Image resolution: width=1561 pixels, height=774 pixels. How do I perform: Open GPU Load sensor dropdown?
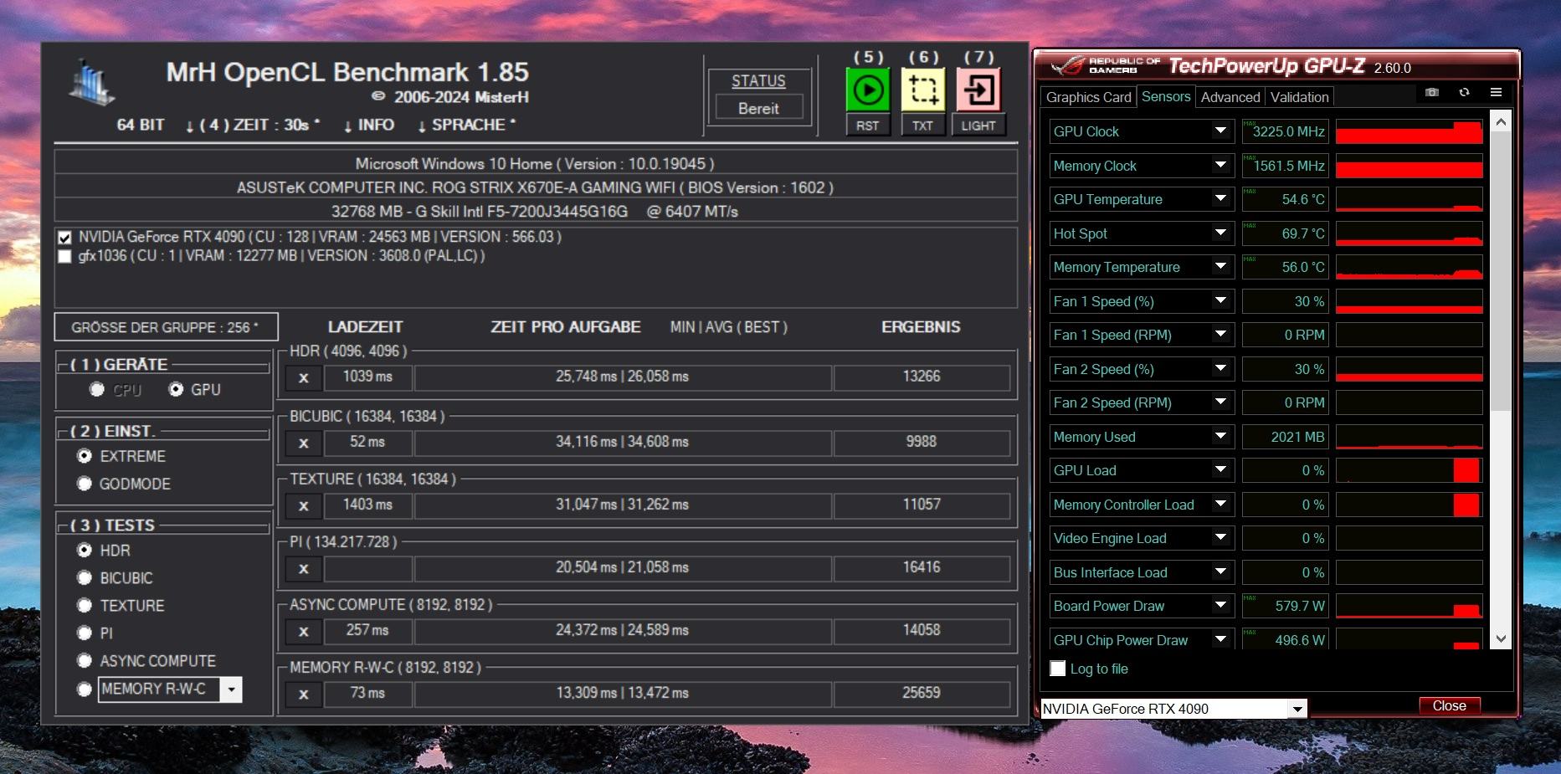(1220, 470)
